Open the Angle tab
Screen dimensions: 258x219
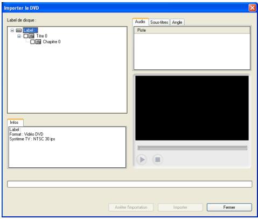(177, 22)
